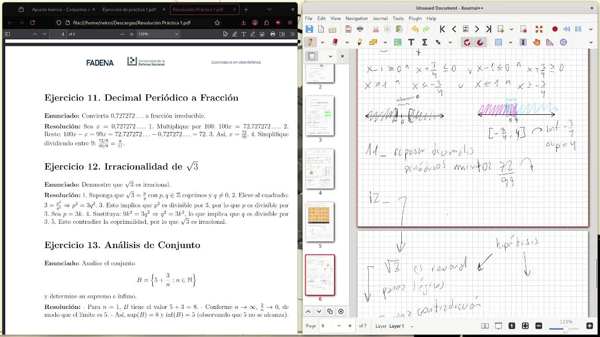Export document as PDF in Xournal++
600x337 pixels.
click(348, 29)
